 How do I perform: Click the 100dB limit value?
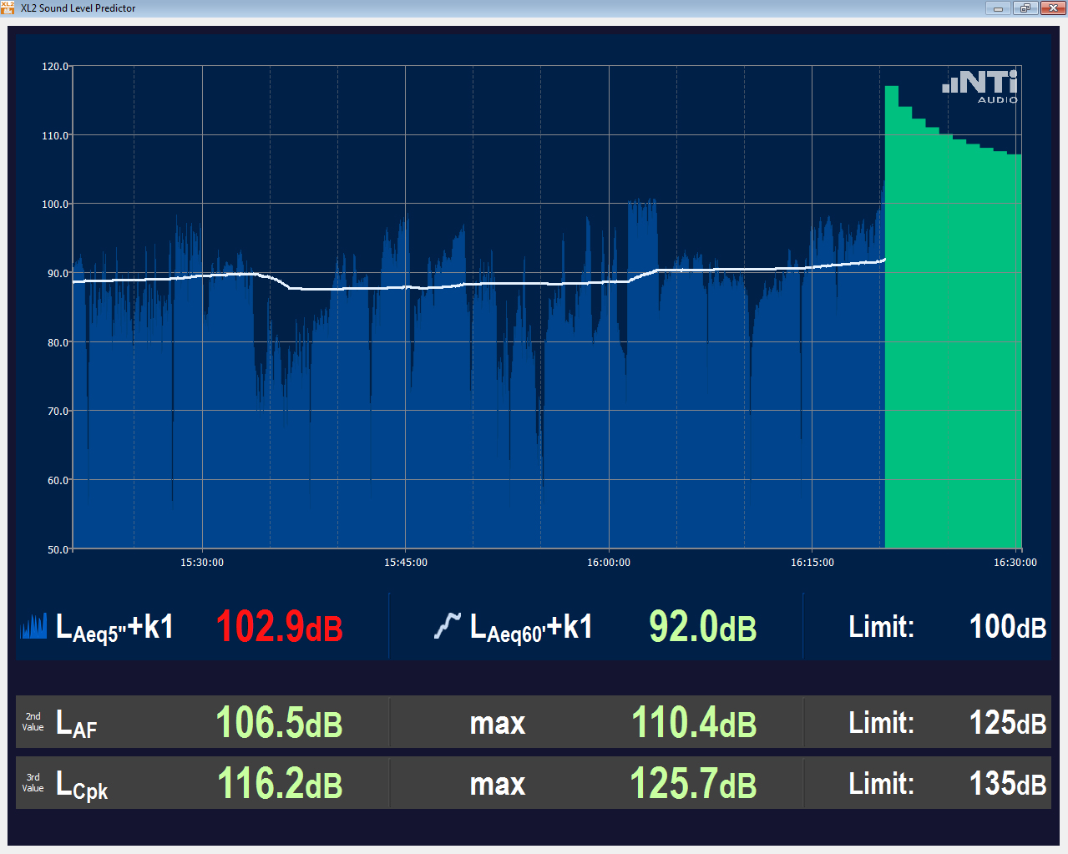tap(1007, 627)
